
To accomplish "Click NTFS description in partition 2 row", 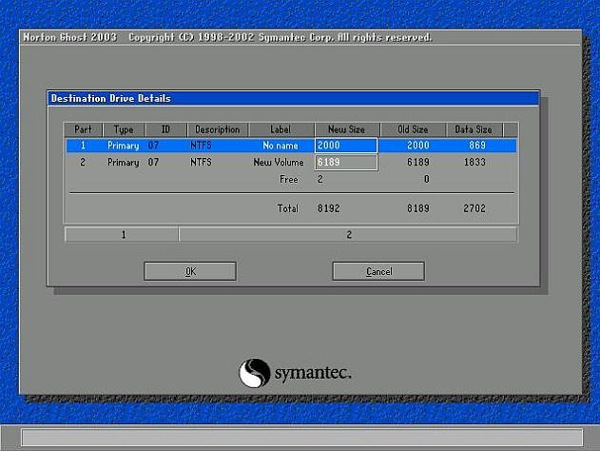I will 201,163.
